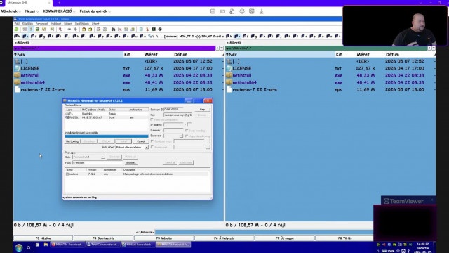449x253 pixels.
Task: Open Beállítások menu in Total Commander
Action: (x=82, y=23)
